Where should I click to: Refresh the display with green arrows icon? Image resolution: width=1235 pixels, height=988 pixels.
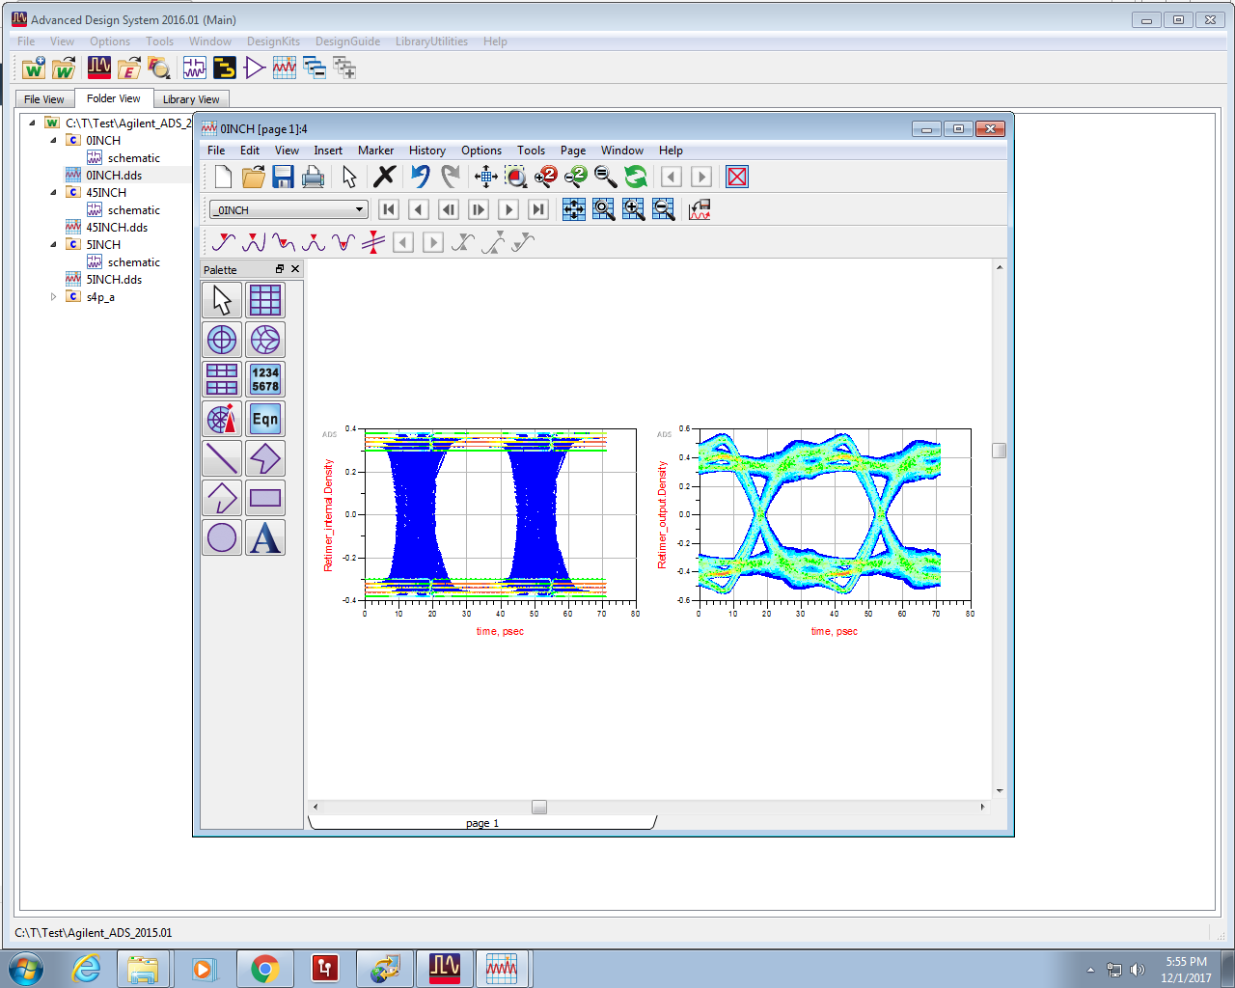636,177
